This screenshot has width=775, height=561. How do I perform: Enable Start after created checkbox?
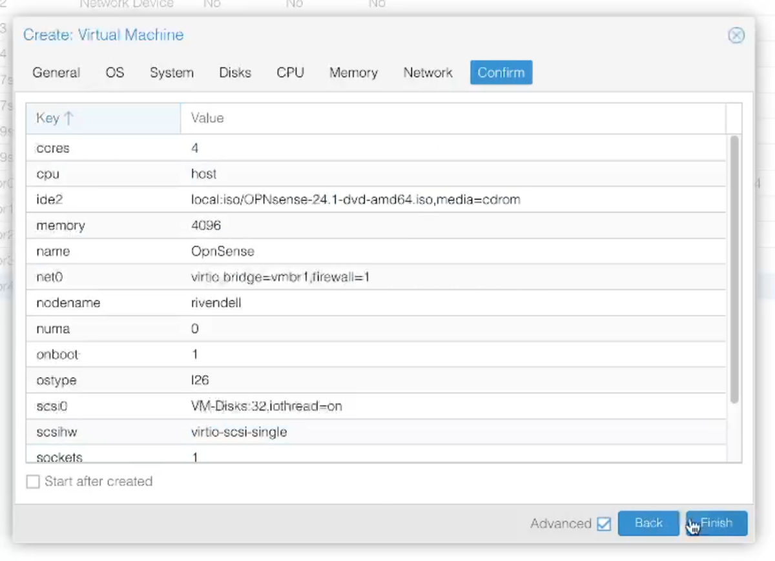click(33, 482)
